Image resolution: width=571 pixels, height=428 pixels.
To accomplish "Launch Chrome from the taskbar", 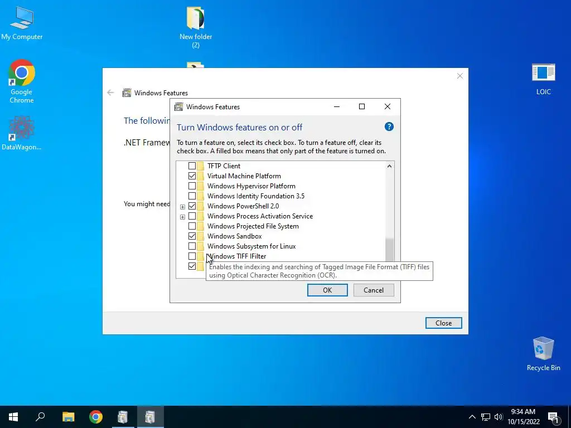I will (x=96, y=417).
